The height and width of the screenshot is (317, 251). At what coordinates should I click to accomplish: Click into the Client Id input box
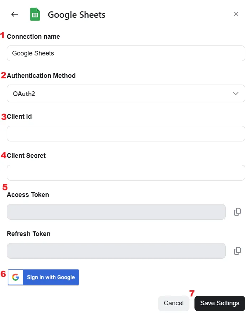point(126,133)
